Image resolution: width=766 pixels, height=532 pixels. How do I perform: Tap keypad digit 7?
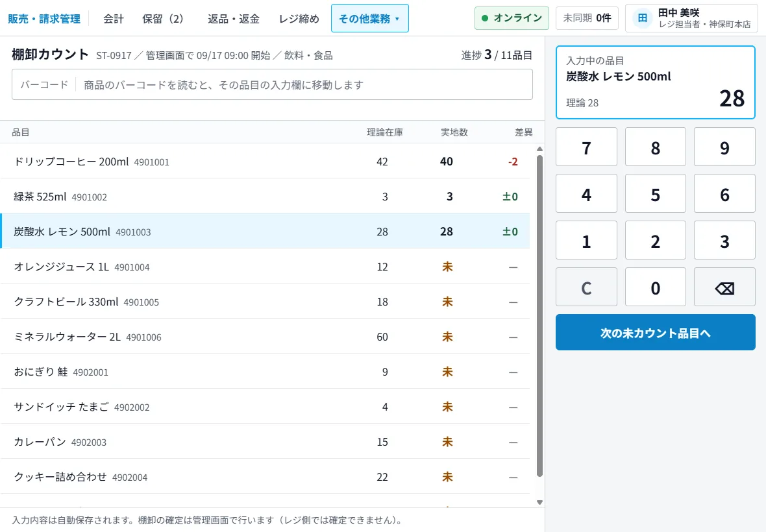[586, 147]
